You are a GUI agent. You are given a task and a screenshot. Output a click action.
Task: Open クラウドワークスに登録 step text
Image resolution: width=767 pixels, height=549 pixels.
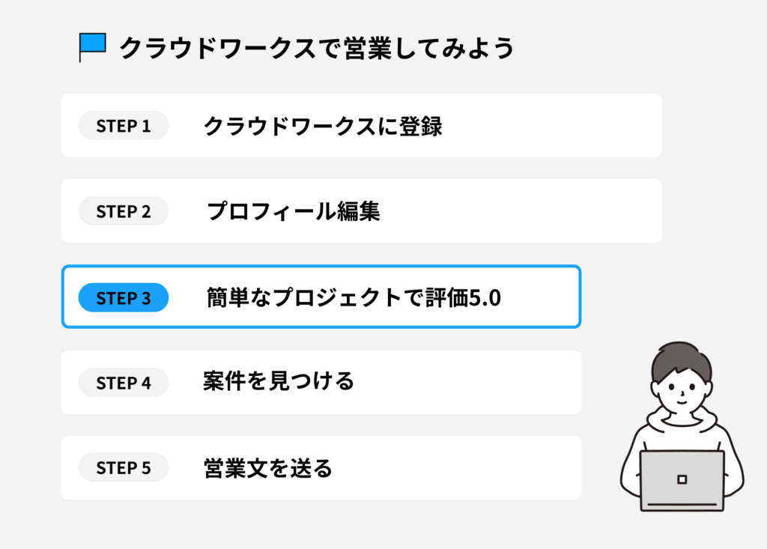323,127
